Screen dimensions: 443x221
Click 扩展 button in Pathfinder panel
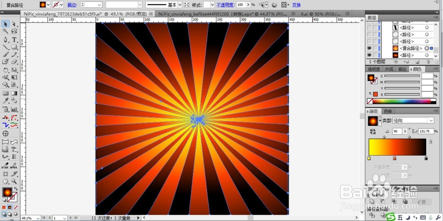(x=421, y=202)
